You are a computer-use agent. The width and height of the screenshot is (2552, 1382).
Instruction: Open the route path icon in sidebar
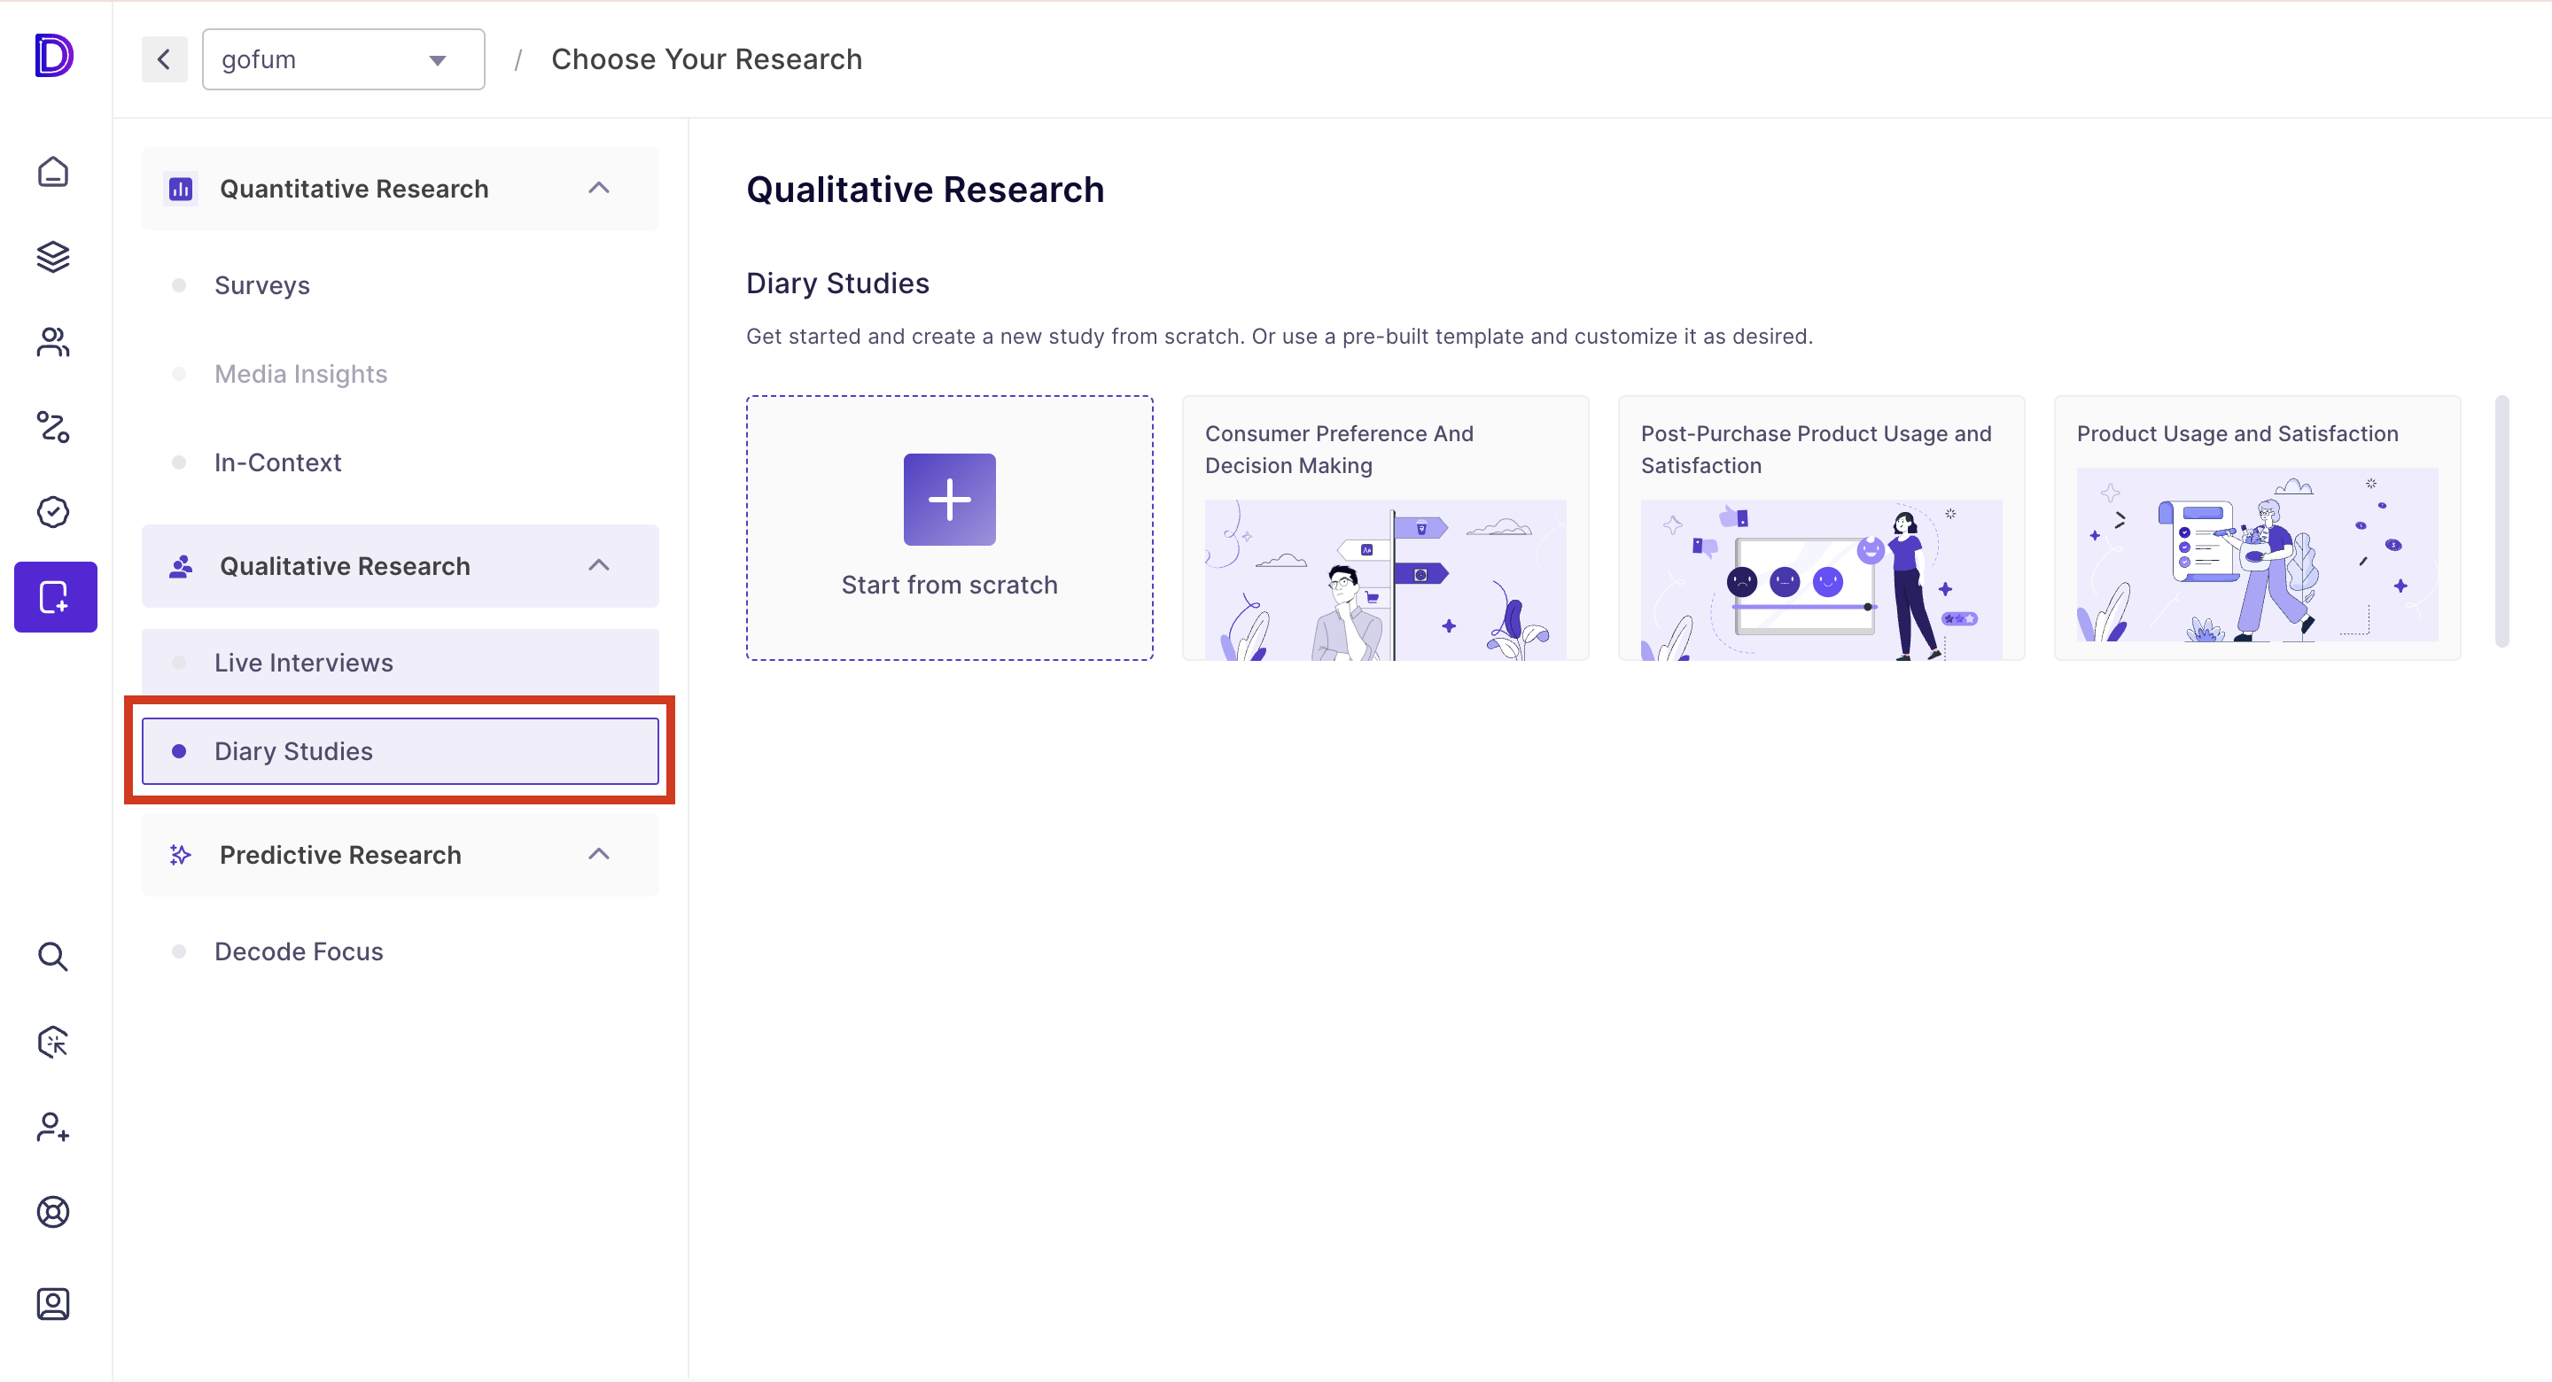(x=53, y=427)
